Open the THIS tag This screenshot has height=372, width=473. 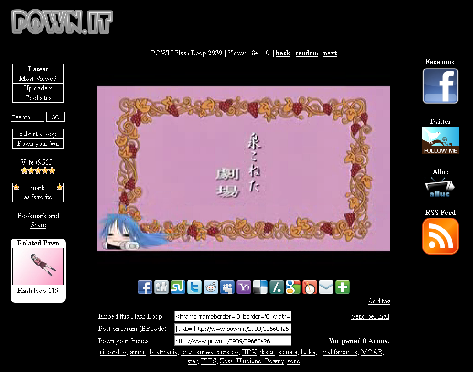click(209, 361)
